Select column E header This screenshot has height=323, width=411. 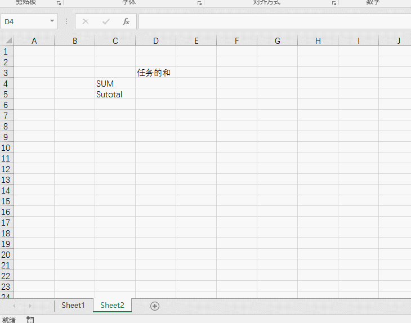[196, 41]
